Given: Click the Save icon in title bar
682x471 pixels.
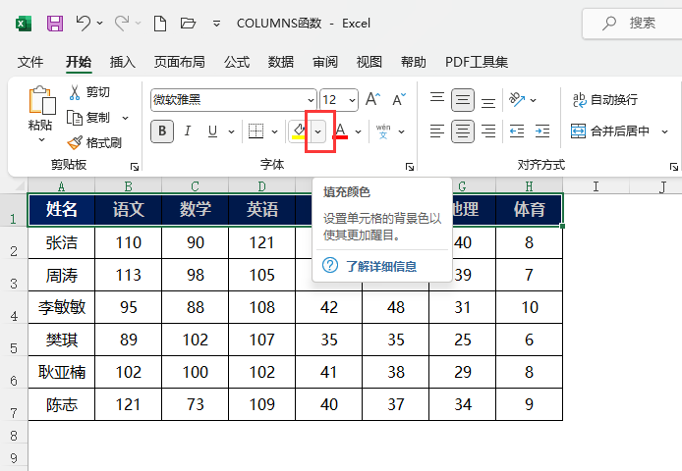Looking at the screenshot, I should click(x=55, y=23).
